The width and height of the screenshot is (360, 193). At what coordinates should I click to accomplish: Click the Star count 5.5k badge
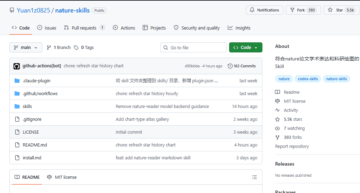350,10
